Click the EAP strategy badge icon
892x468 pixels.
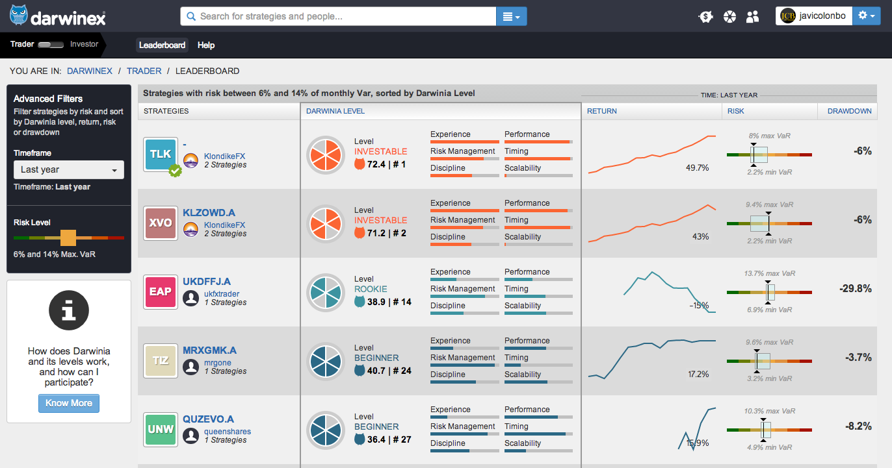tap(160, 292)
